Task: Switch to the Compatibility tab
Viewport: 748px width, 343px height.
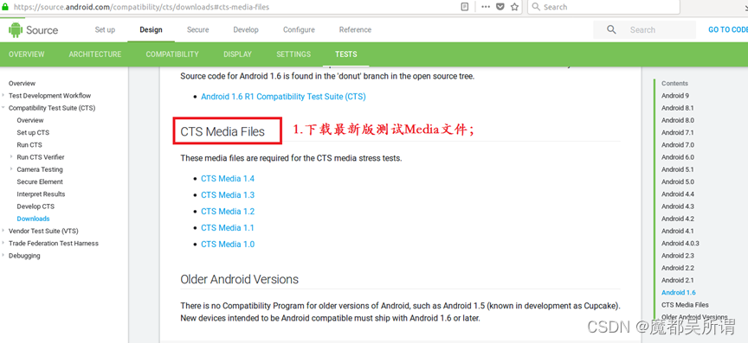Action: coord(172,54)
